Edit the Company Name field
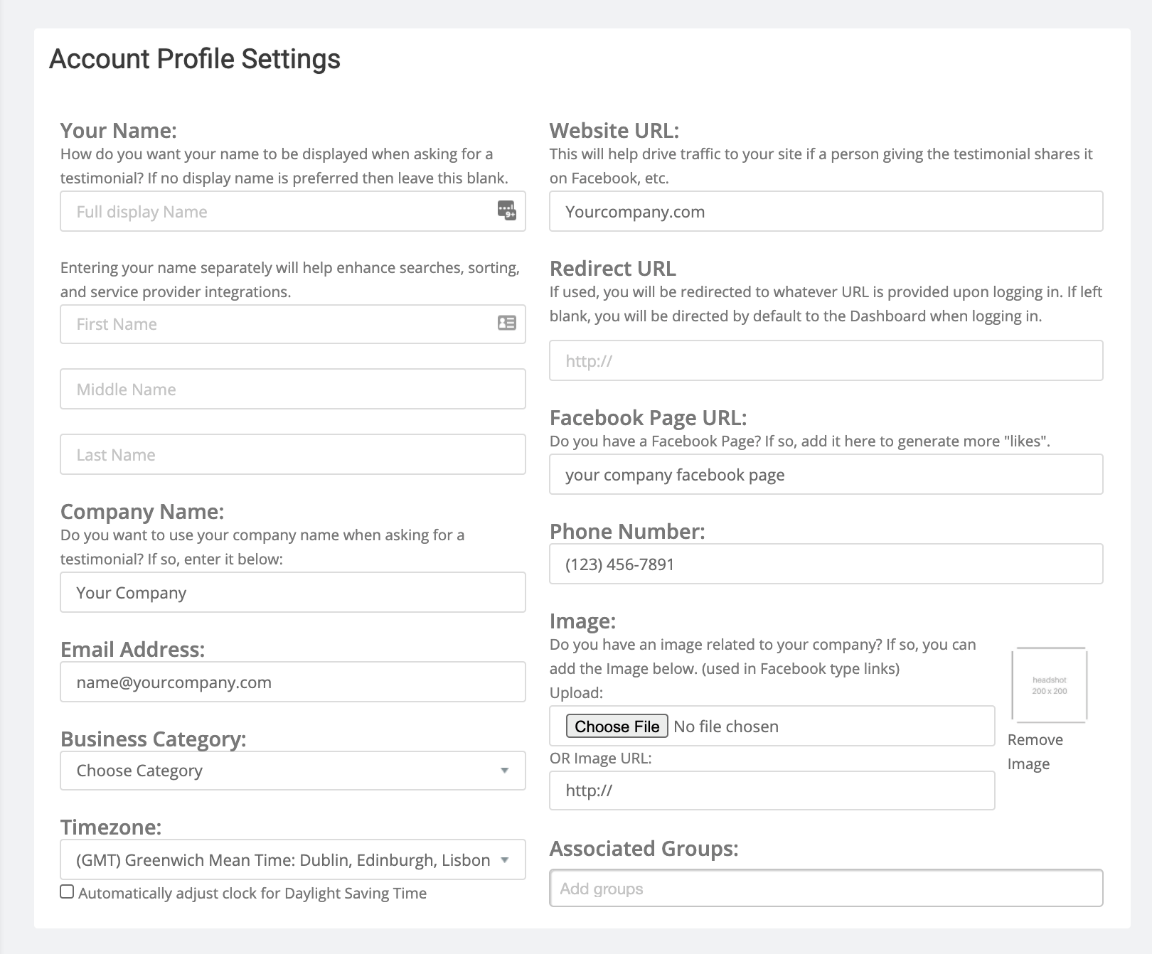 point(292,592)
